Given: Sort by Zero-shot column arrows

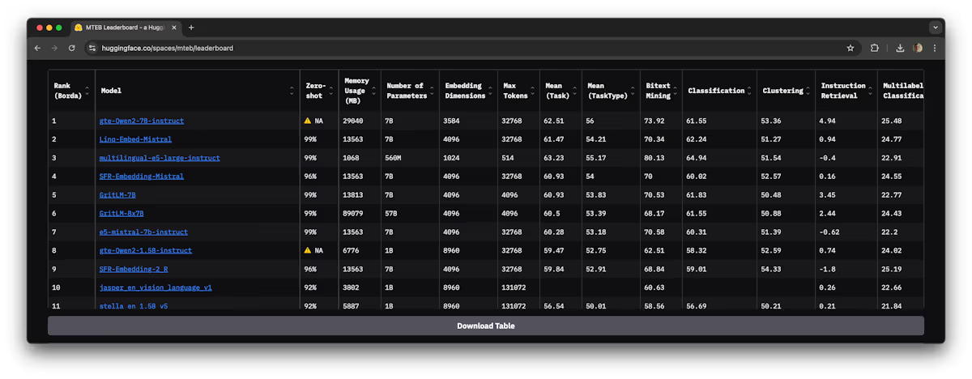Looking at the screenshot, I should point(330,91).
